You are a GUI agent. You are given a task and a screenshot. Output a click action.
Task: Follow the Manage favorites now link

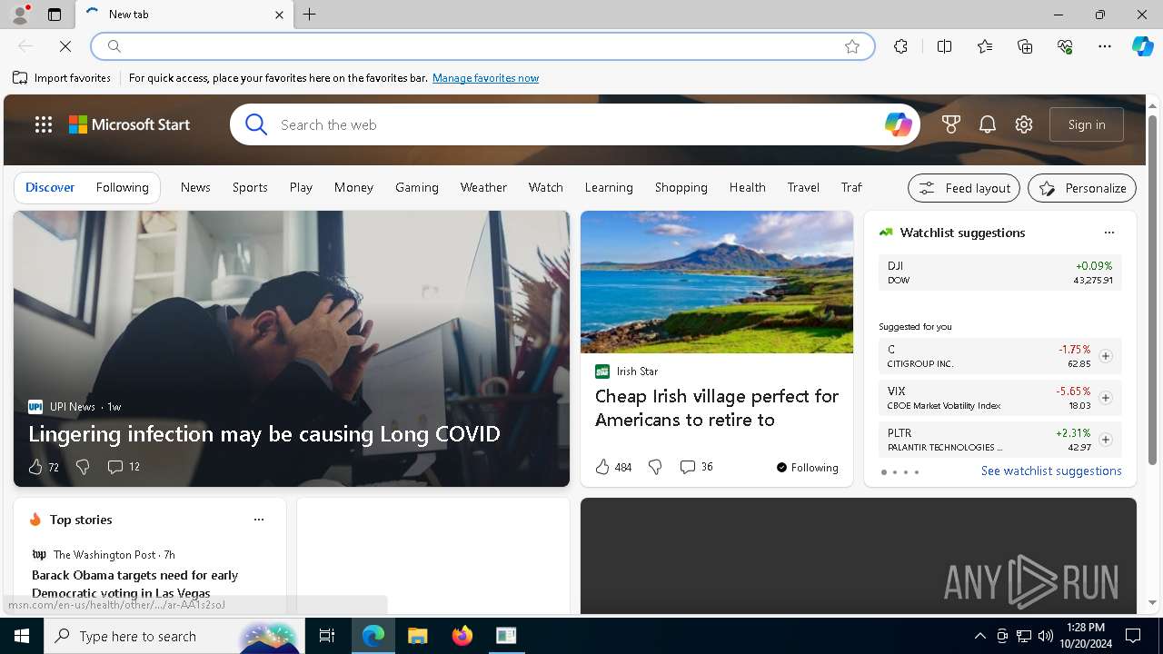pyautogui.click(x=485, y=78)
